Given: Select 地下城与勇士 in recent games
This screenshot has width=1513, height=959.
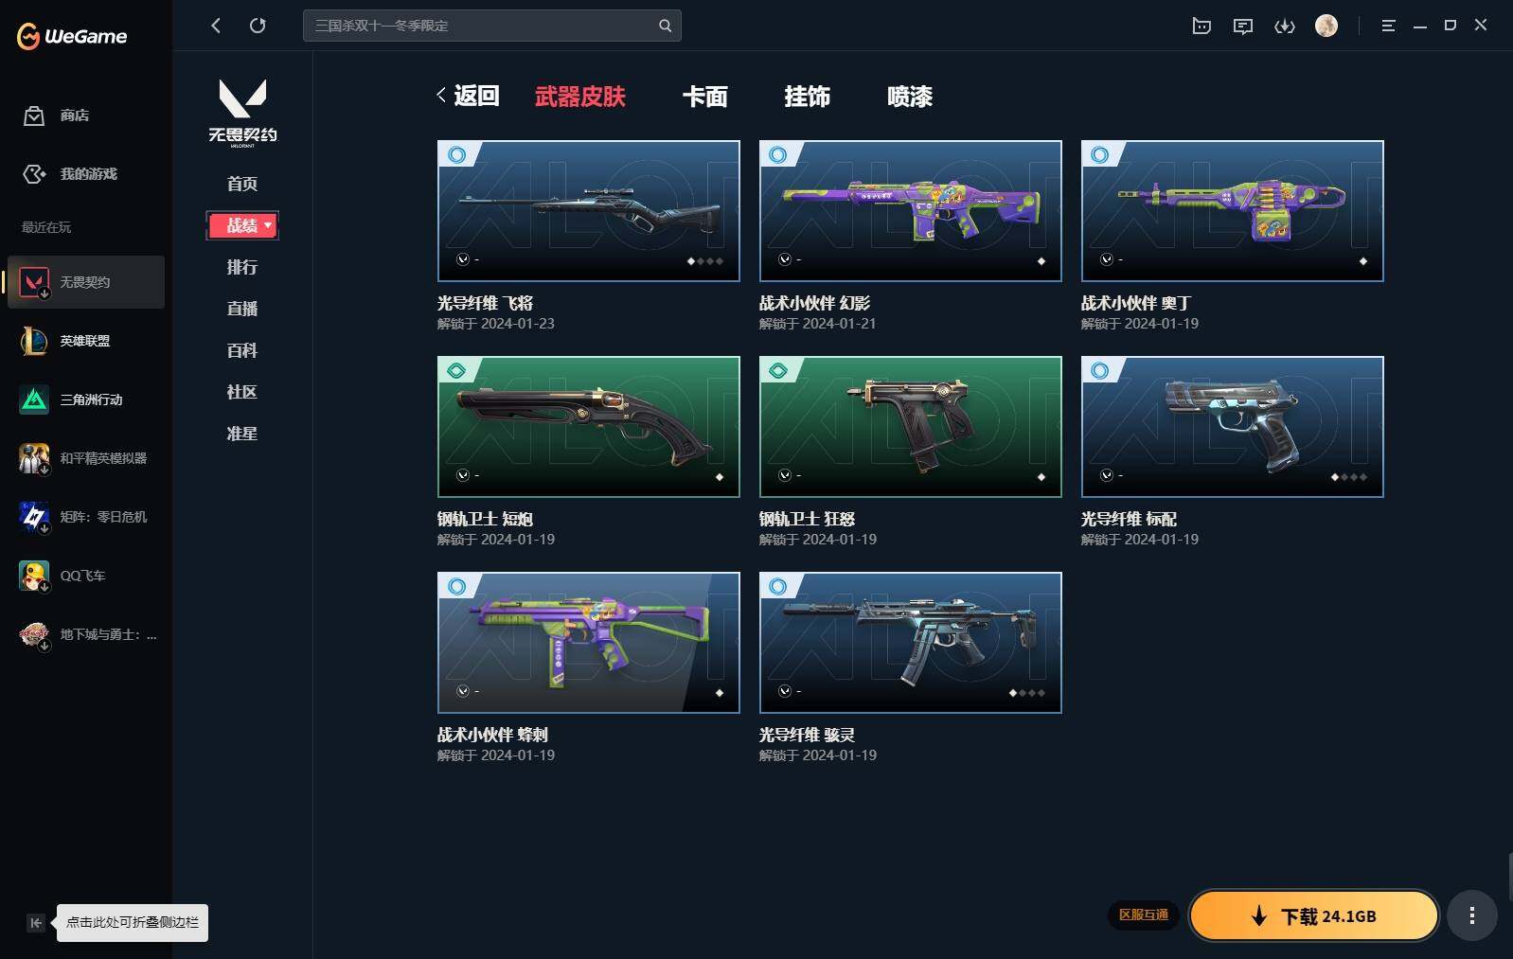Looking at the screenshot, I should (x=86, y=634).
